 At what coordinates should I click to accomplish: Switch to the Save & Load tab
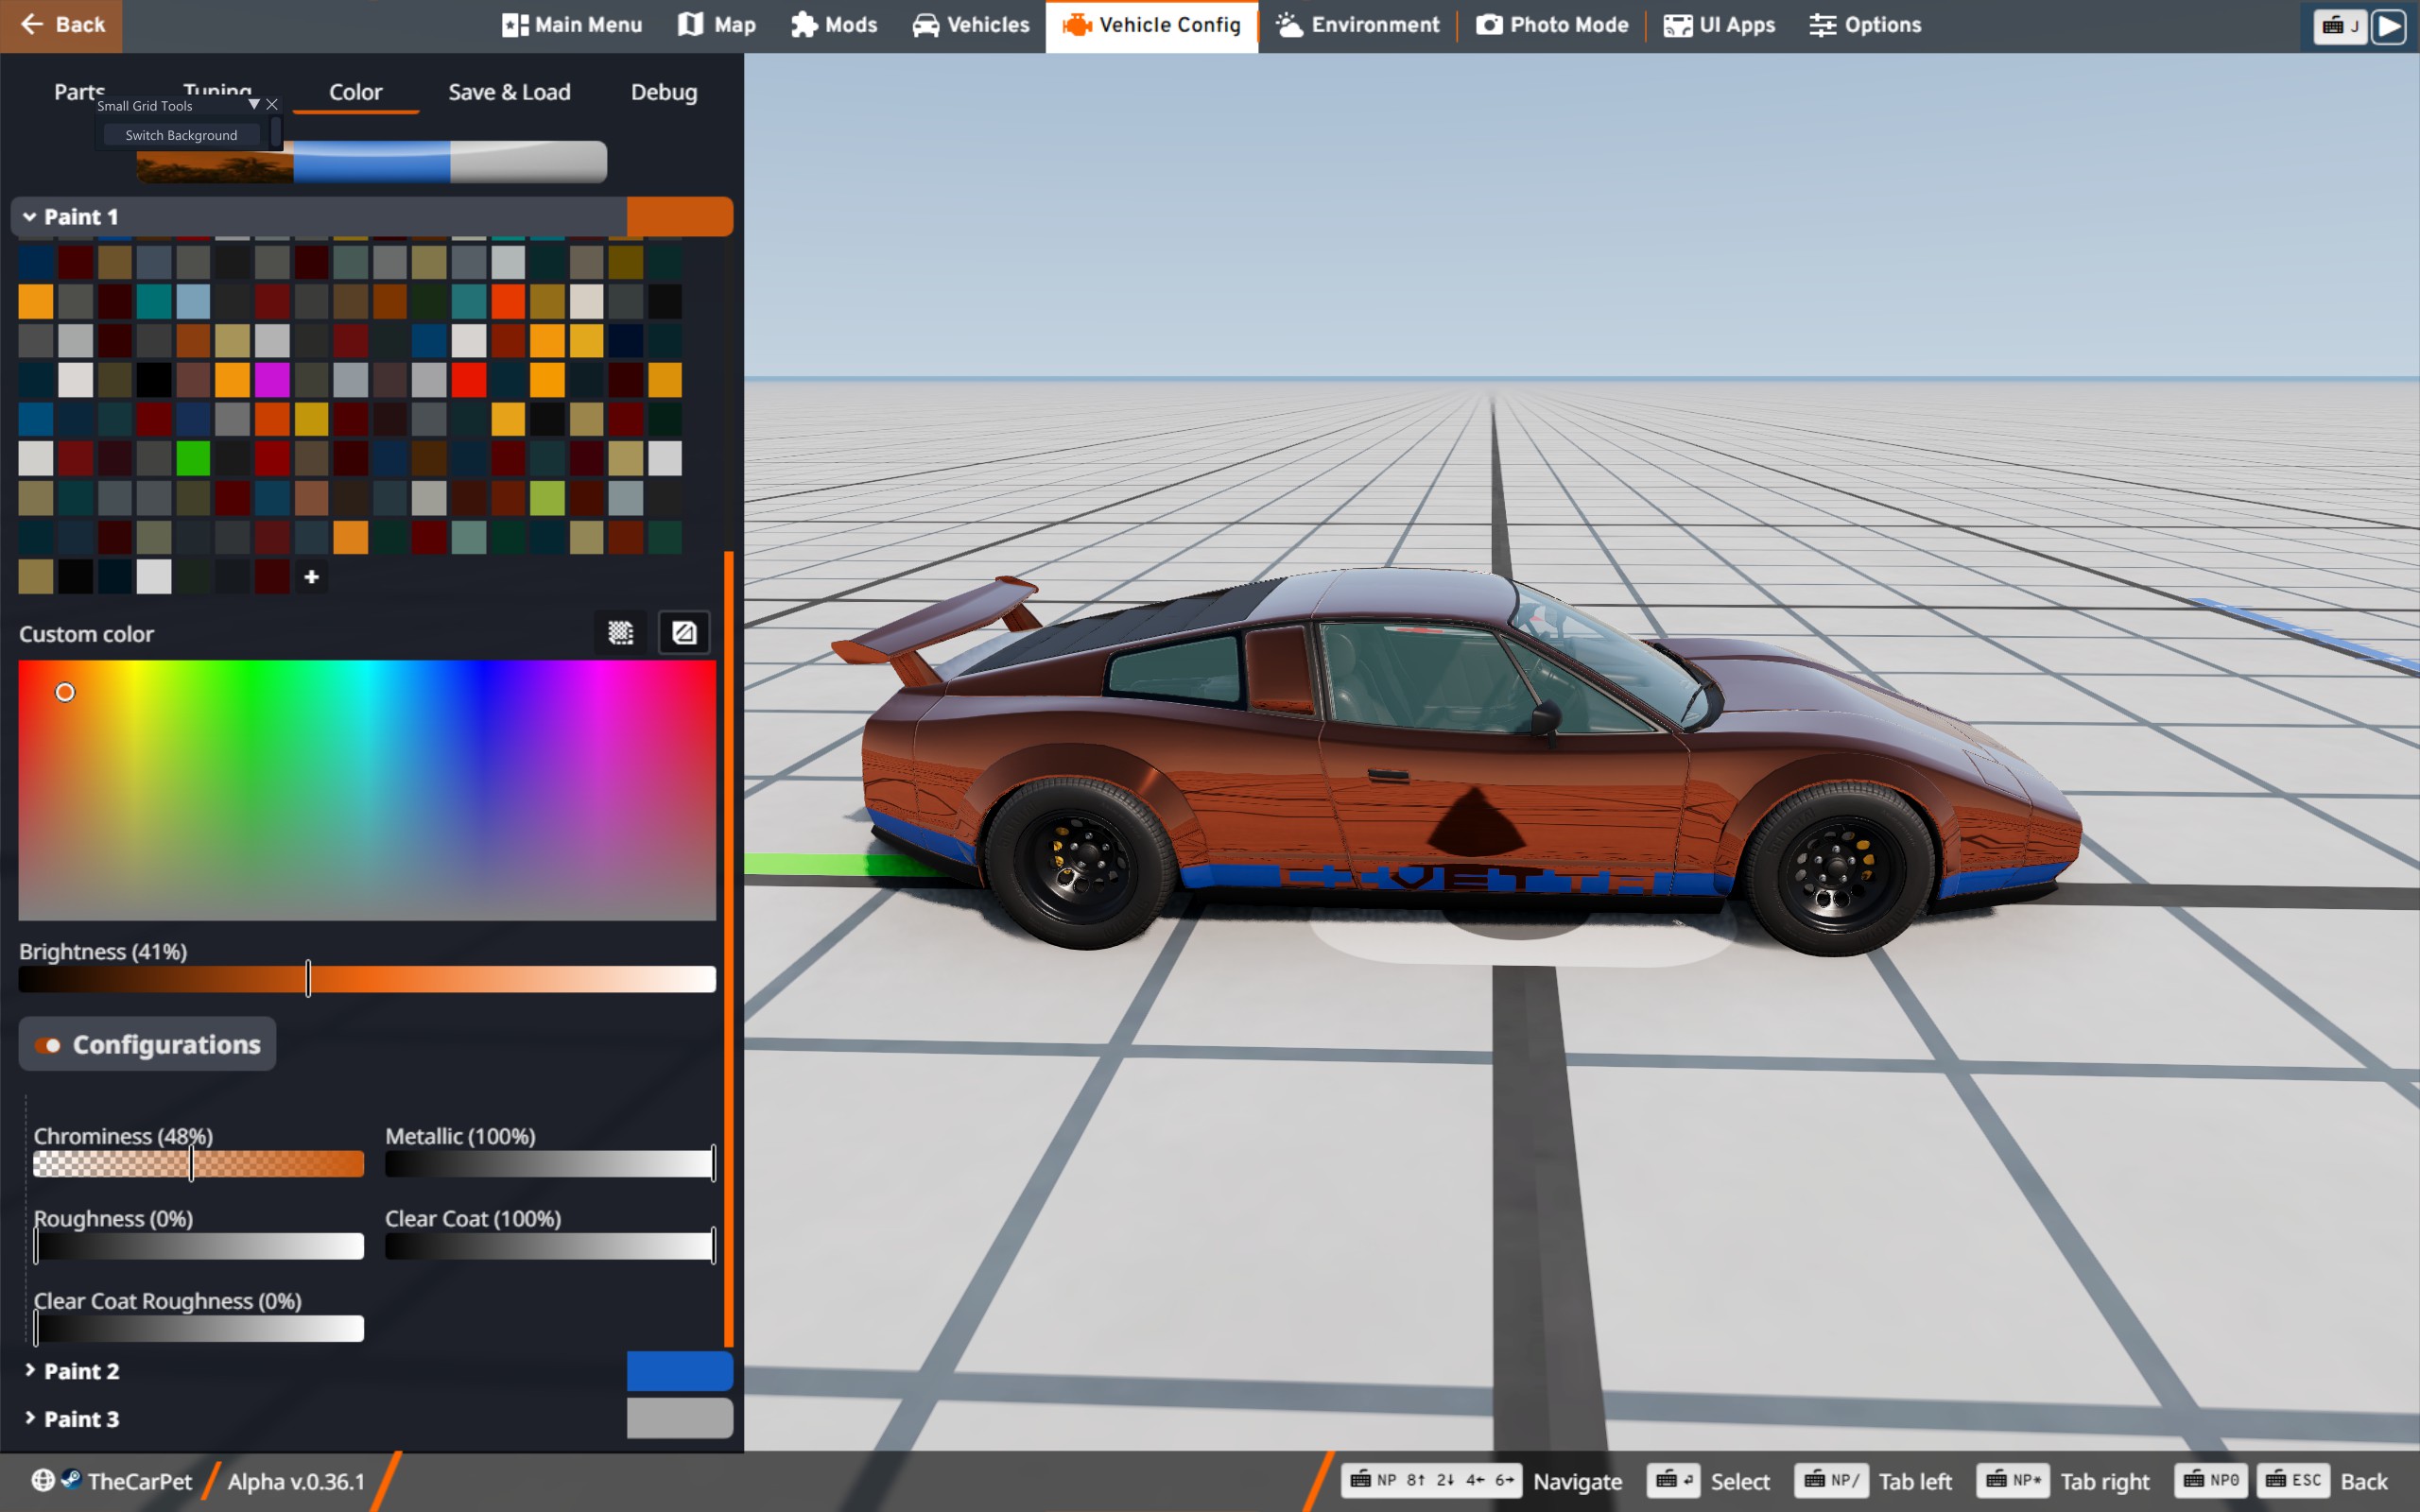(x=509, y=92)
